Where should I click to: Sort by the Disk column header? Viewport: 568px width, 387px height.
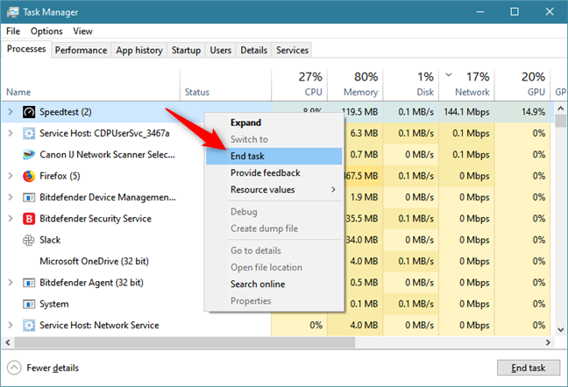click(x=411, y=85)
